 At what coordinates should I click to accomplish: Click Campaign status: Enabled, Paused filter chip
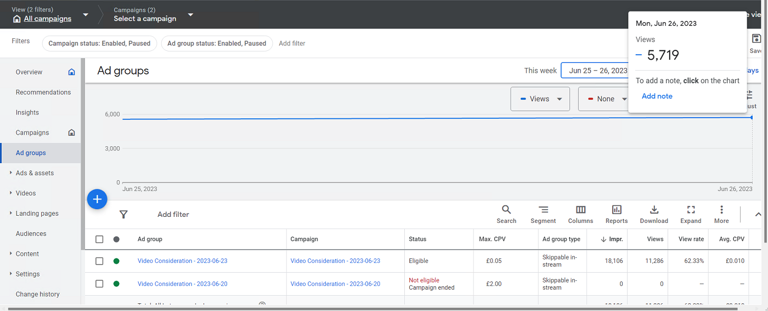click(x=99, y=43)
